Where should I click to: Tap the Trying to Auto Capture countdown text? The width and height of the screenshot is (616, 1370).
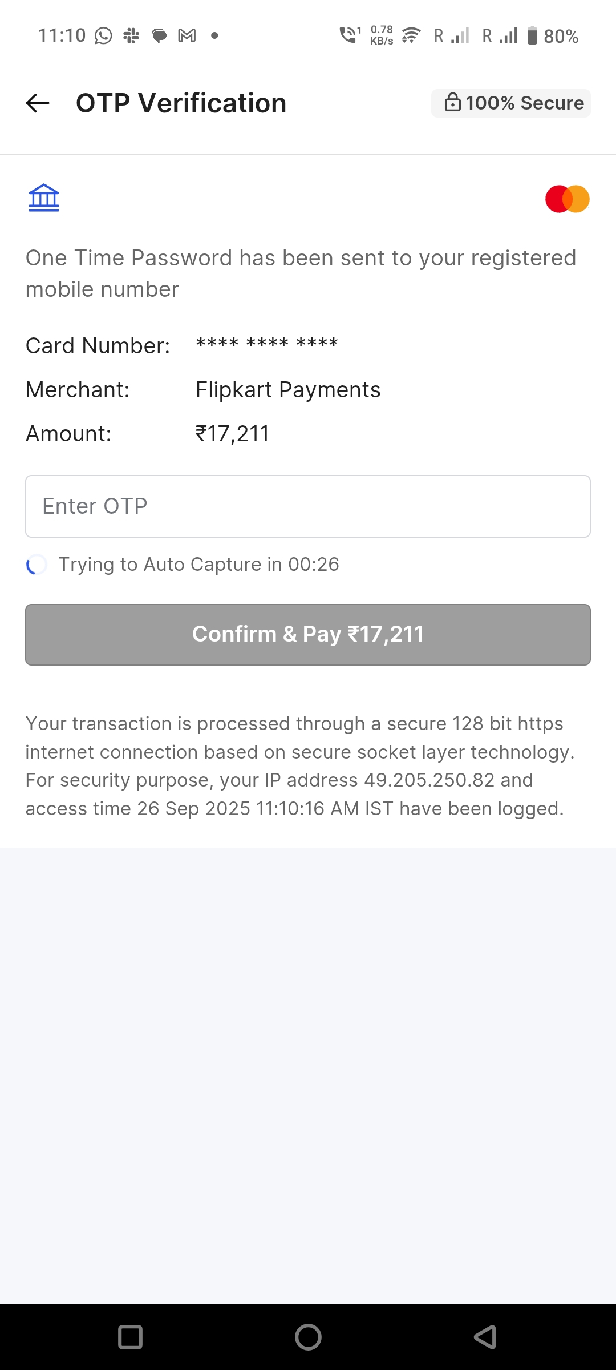pyautogui.click(x=198, y=565)
